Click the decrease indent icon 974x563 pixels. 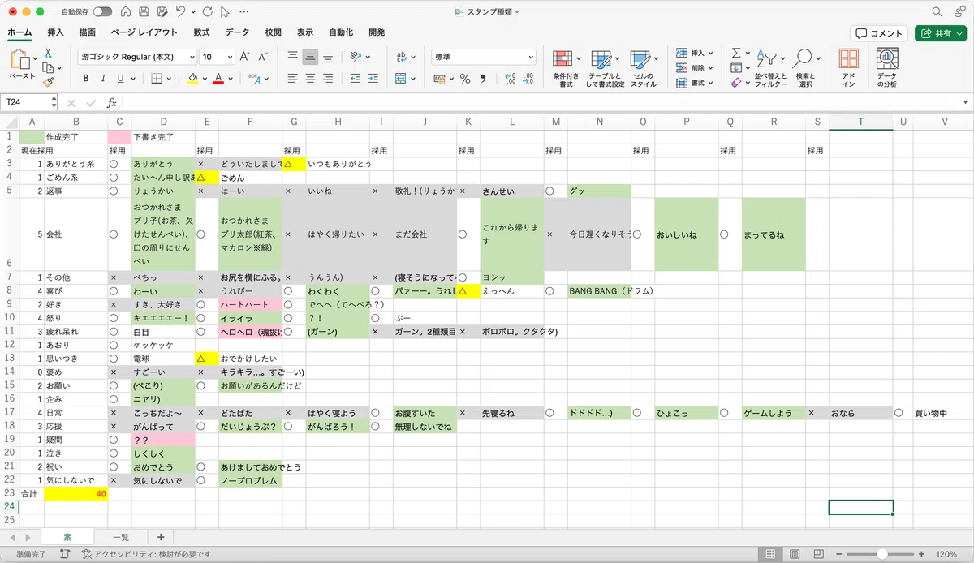tap(354, 79)
